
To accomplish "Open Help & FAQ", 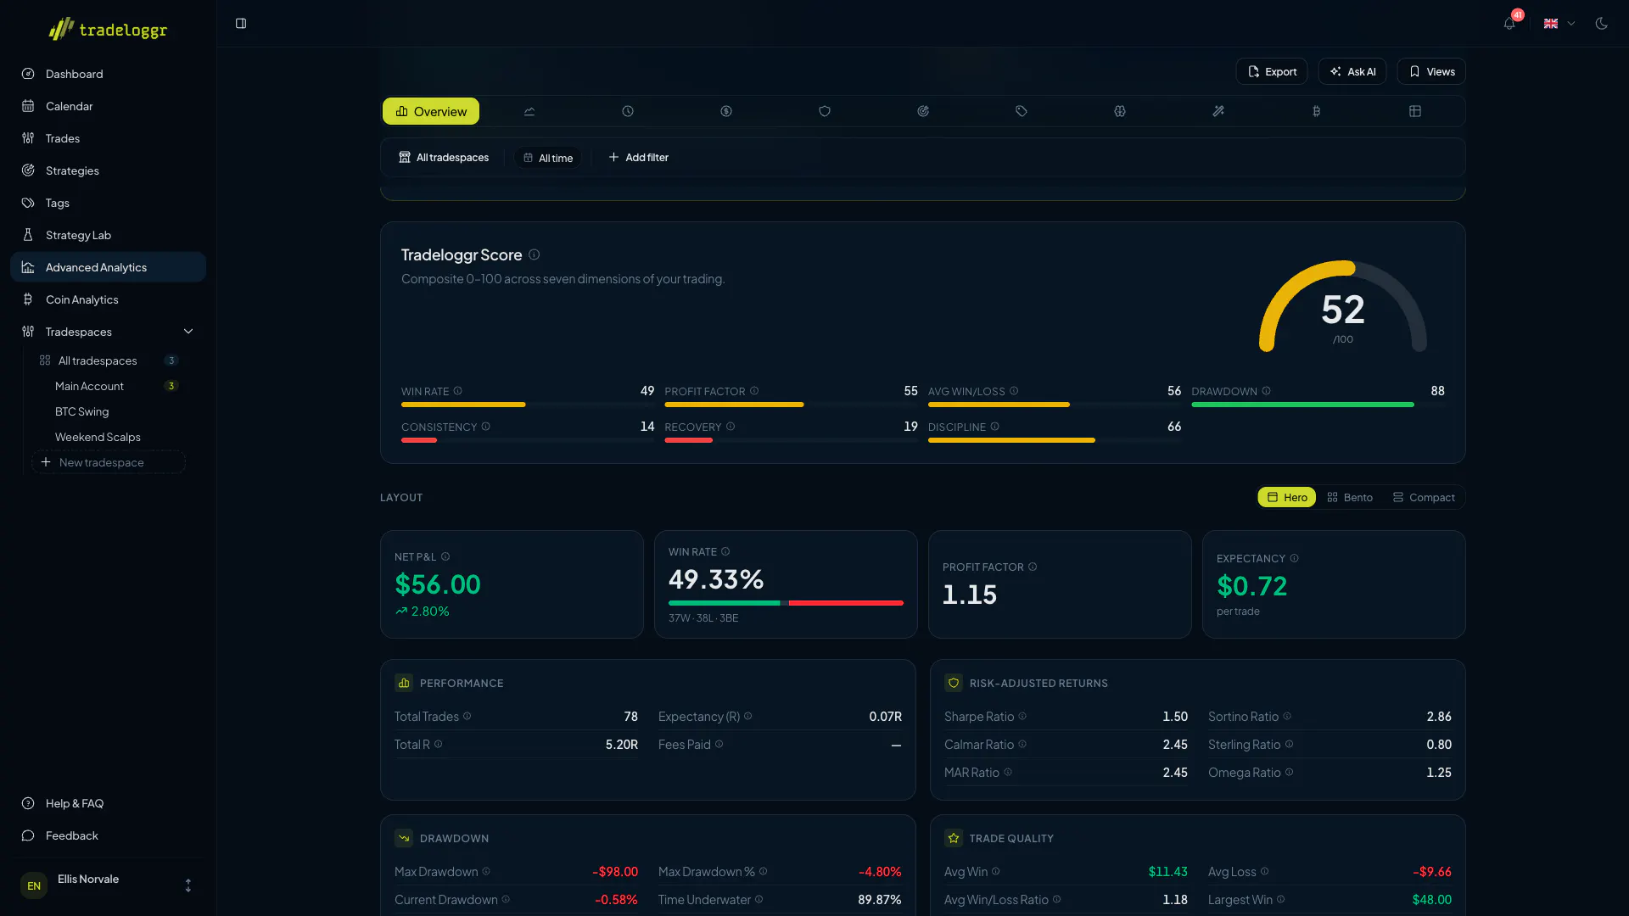I will point(108,803).
